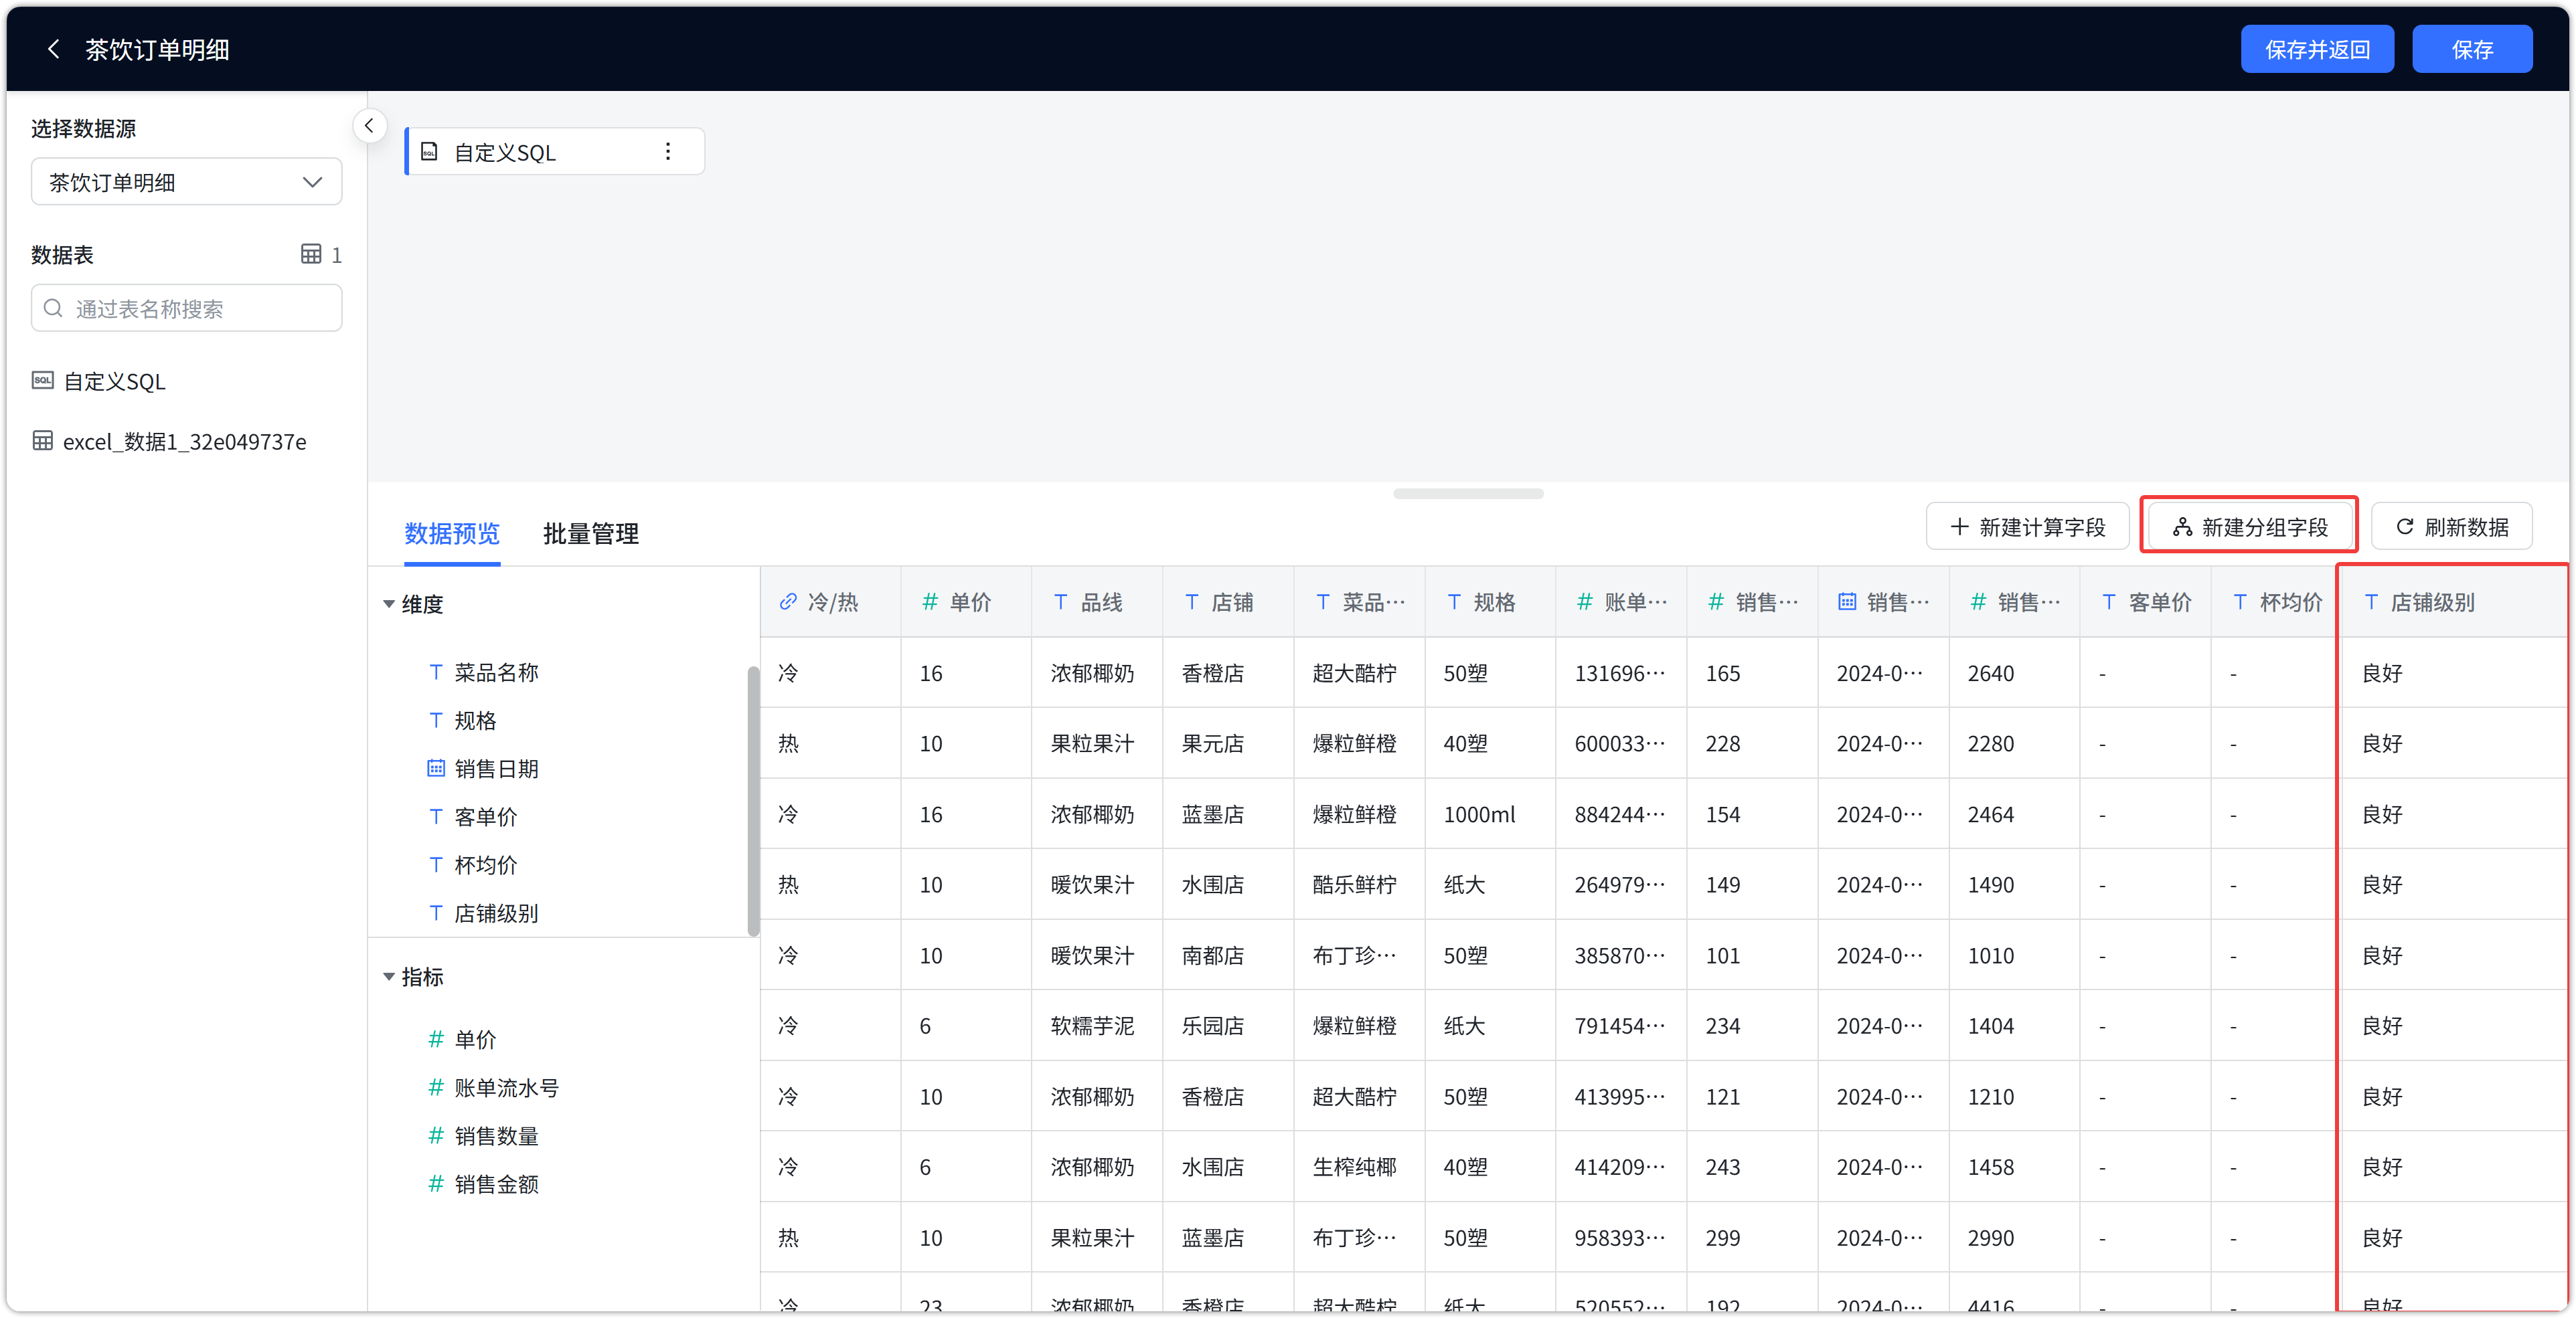The height and width of the screenshot is (1318, 2576).
Task: Click the 单价 column header
Action: [966, 601]
